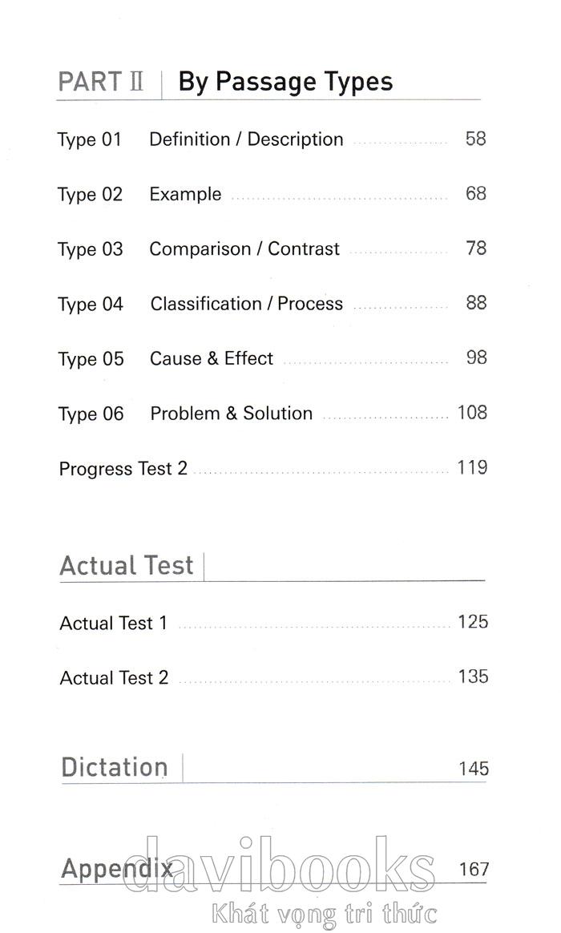Jump to Cause & Effect entry

click(212, 358)
